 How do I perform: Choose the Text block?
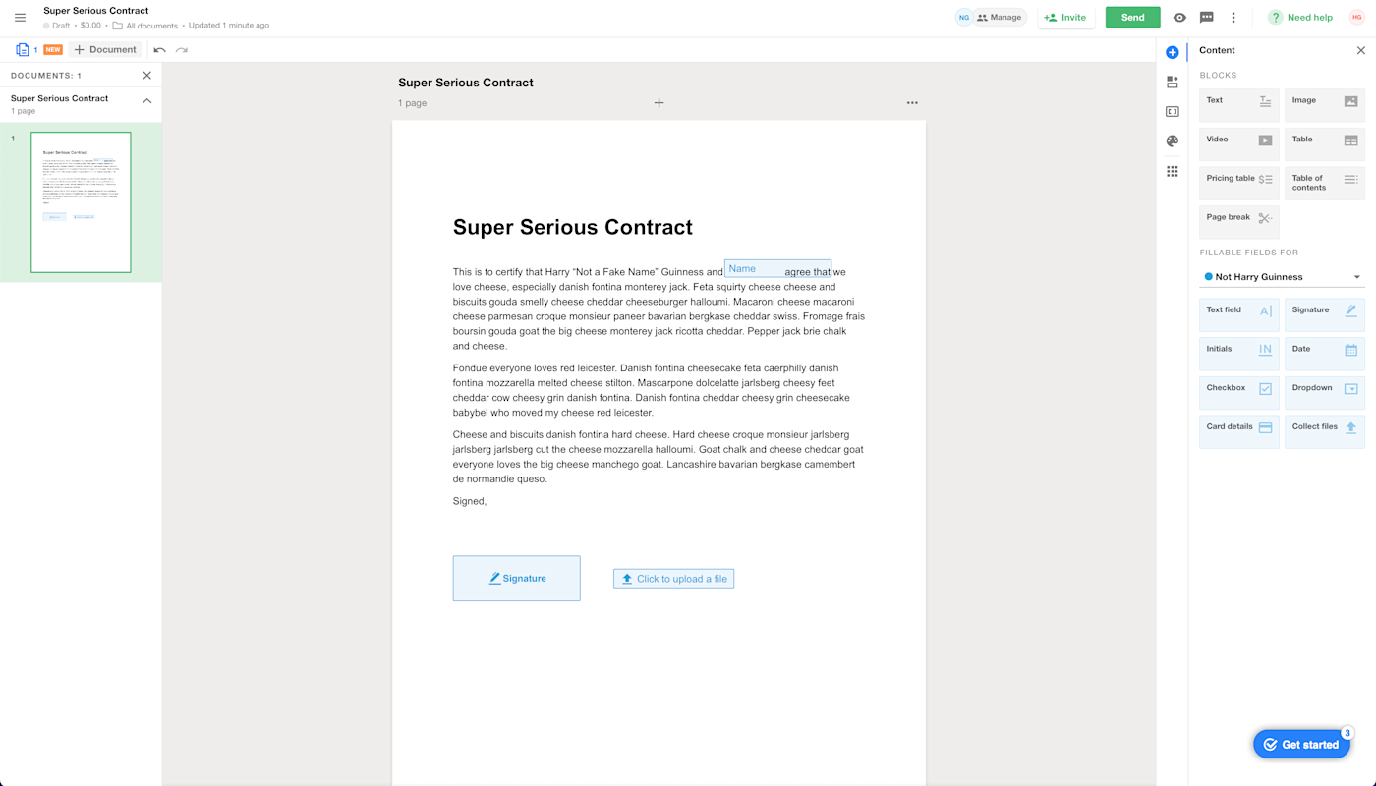pyautogui.click(x=1239, y=105)
